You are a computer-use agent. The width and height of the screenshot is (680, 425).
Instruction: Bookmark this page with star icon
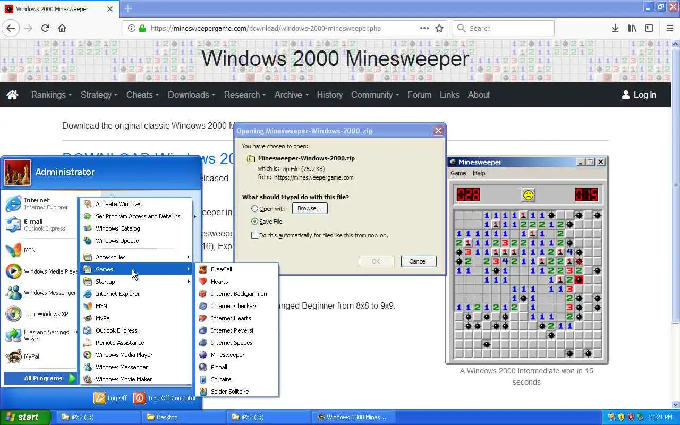coord(439,28)
